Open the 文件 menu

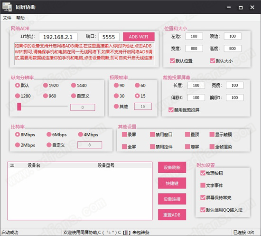(x=7, y=18)
